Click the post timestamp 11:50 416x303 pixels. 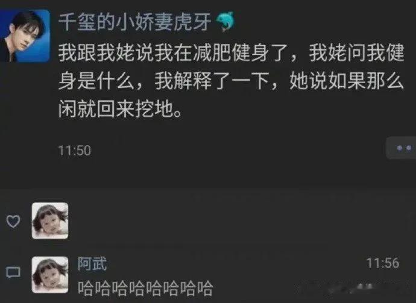75,151
